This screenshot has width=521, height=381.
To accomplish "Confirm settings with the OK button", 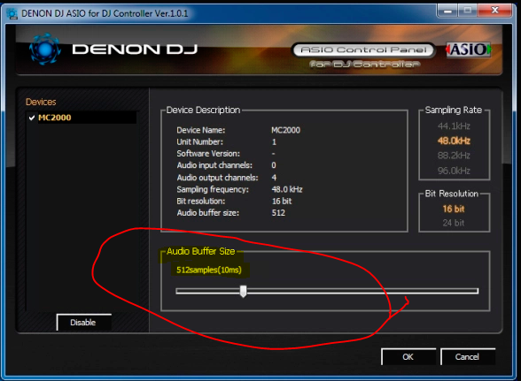I will click(408, 357).
